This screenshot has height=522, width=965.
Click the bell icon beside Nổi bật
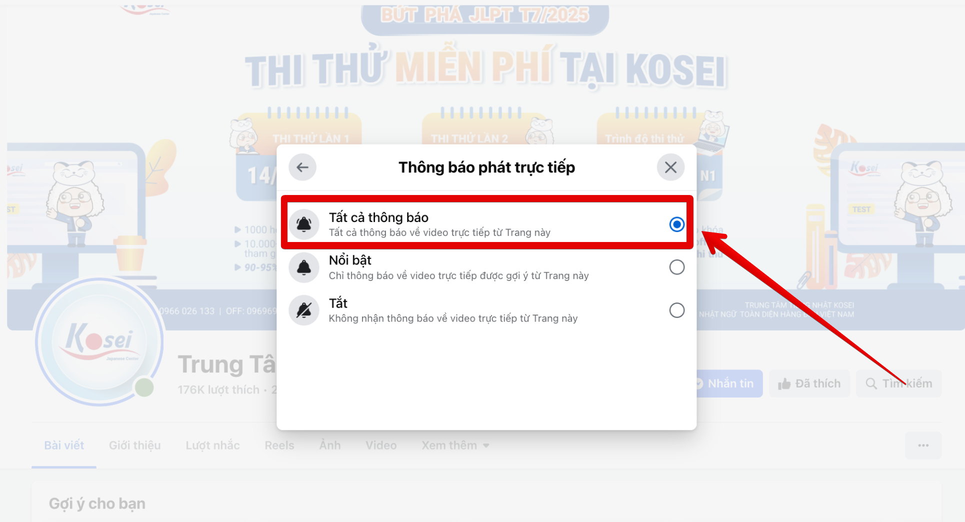(304, 267)
